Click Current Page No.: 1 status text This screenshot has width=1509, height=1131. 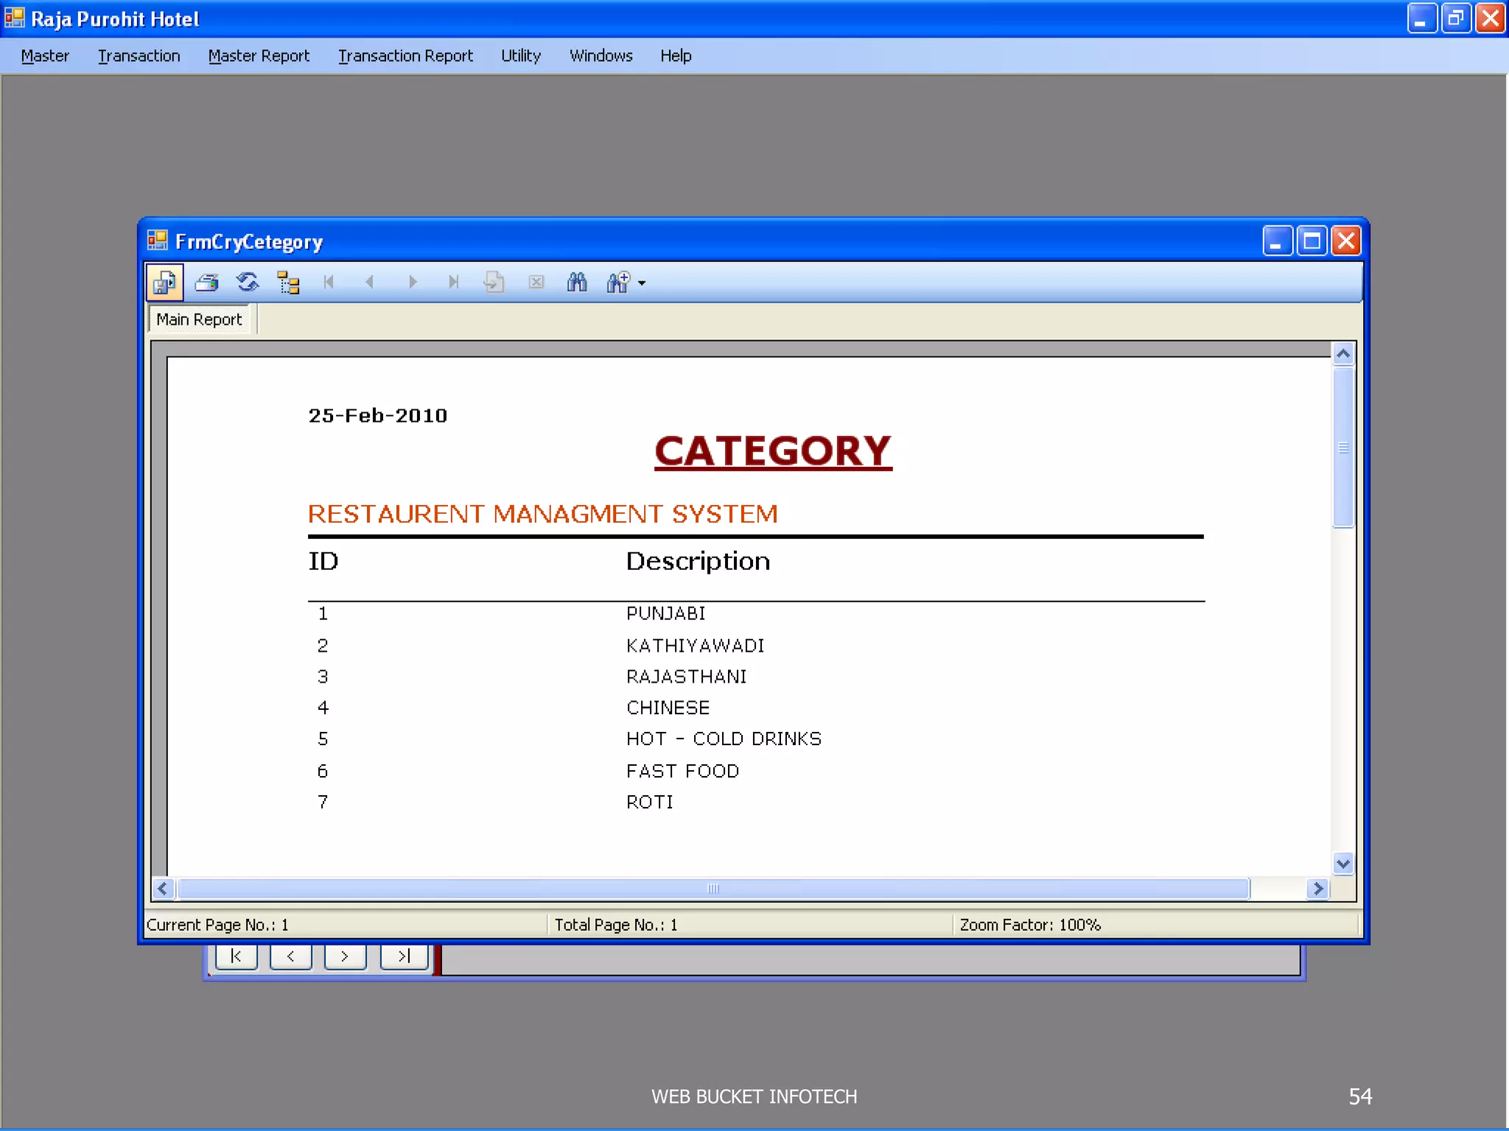(217, 925)
